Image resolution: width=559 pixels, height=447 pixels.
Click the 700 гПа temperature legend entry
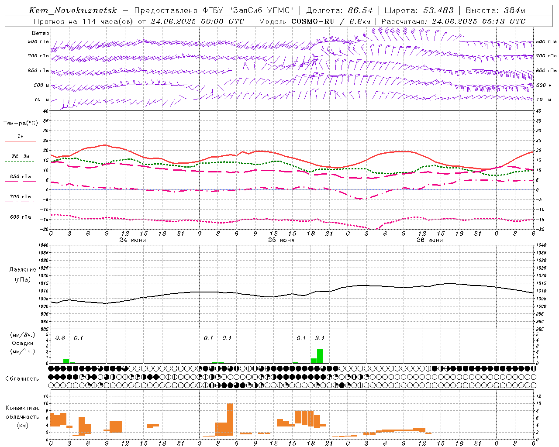(21, 197)
